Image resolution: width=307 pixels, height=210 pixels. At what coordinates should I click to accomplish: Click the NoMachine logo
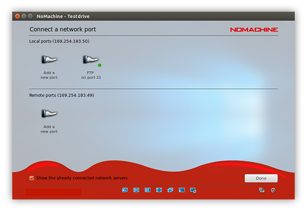[x=254, y=29]
